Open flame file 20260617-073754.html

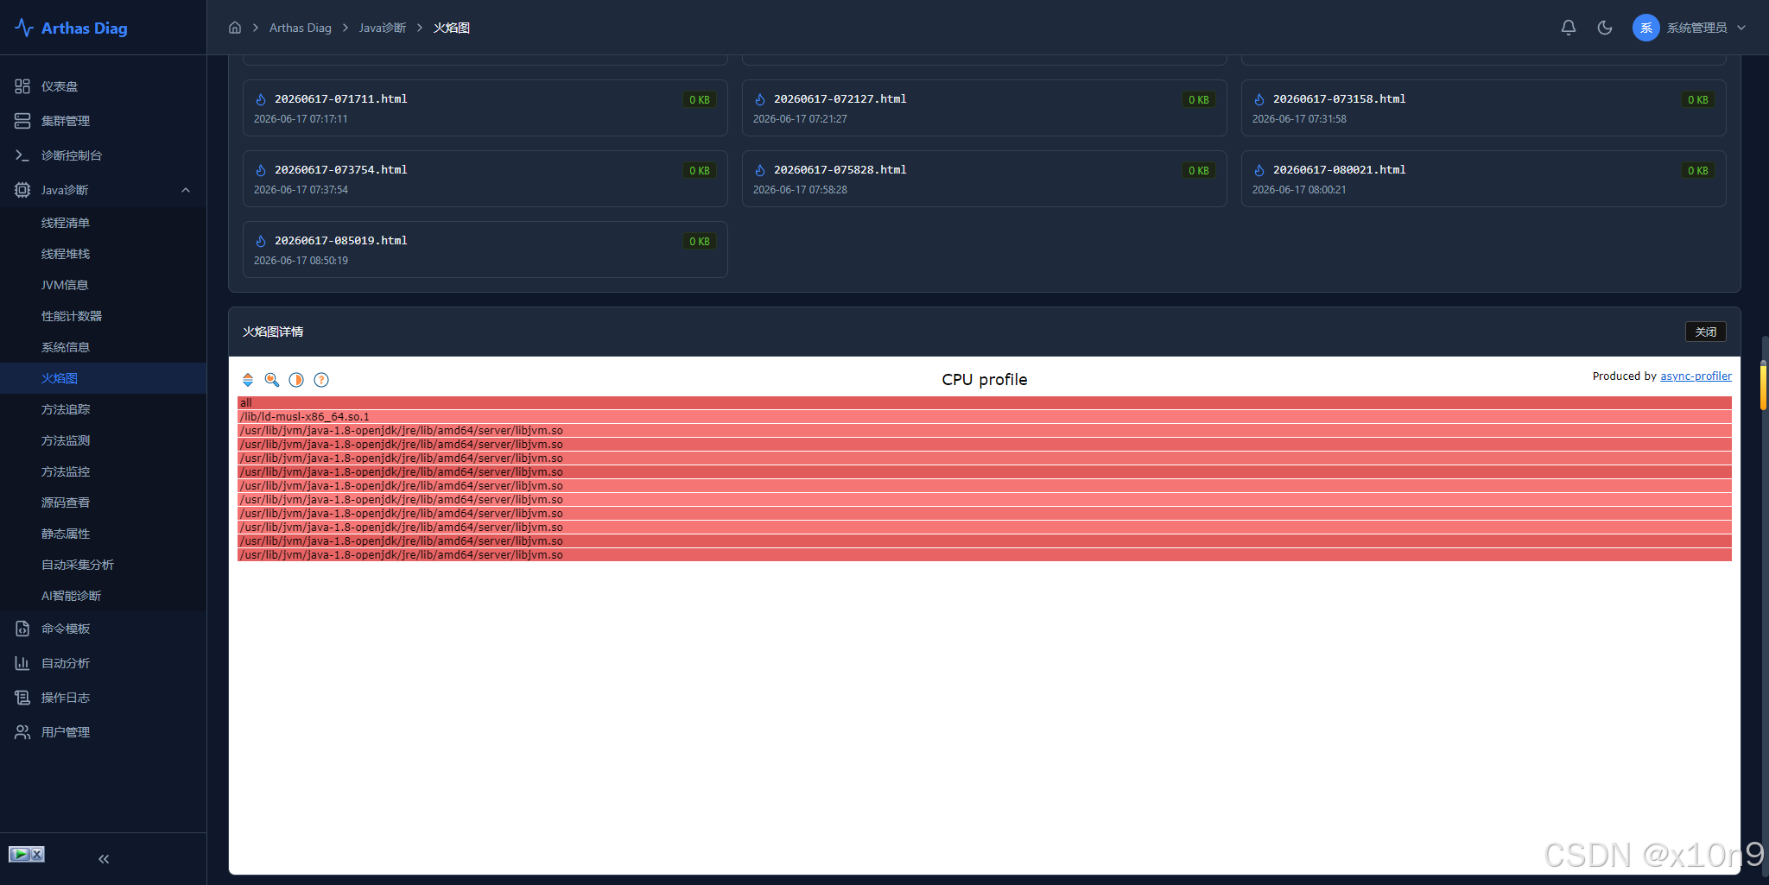pyautogui.click(x=485, y=179)
